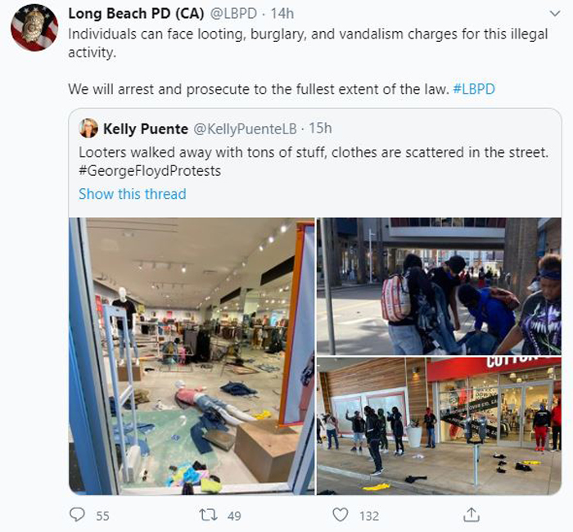Click the 49 retweets count
The height and width of the screenshot is (532, 573).
tap(234, 516)
